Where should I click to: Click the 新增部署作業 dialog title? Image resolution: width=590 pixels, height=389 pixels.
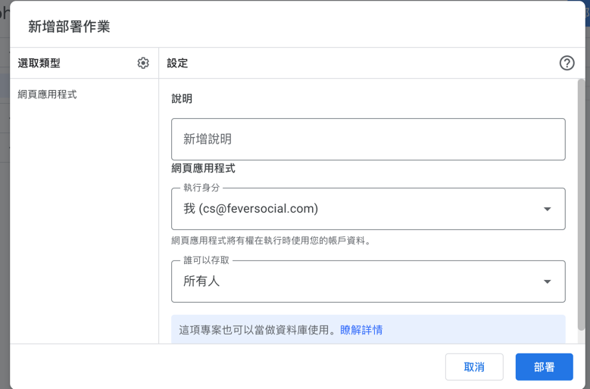[x=69, y=26]
